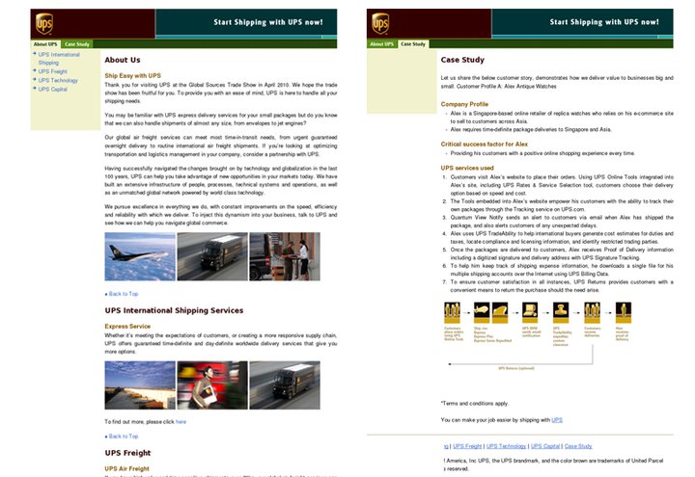The height and width of the screenshot is (477, 695).
Task: Click the 'Customers receive deliveries' diagram icon
Action: click(x=592, y=312)
